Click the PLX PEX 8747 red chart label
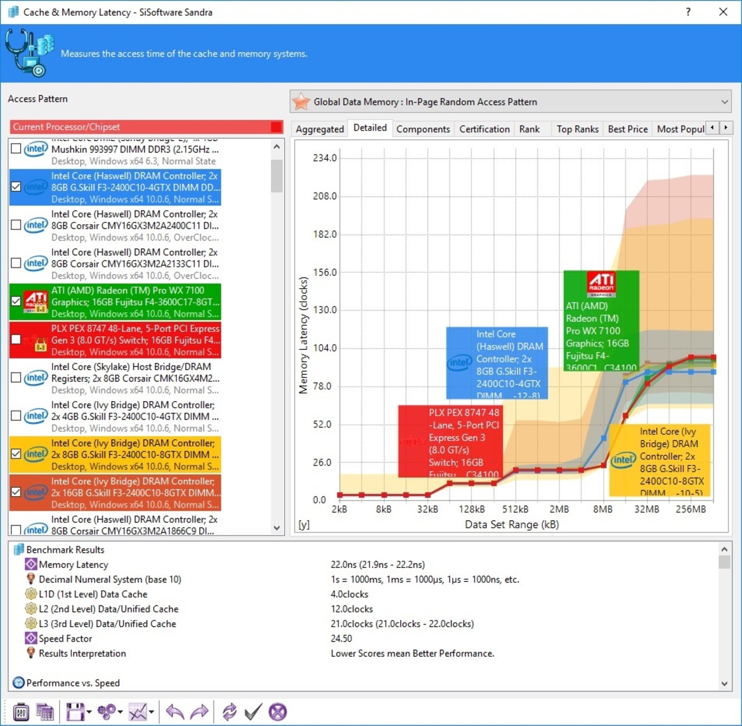Screen dimensions: 742x726 point(450,442)
